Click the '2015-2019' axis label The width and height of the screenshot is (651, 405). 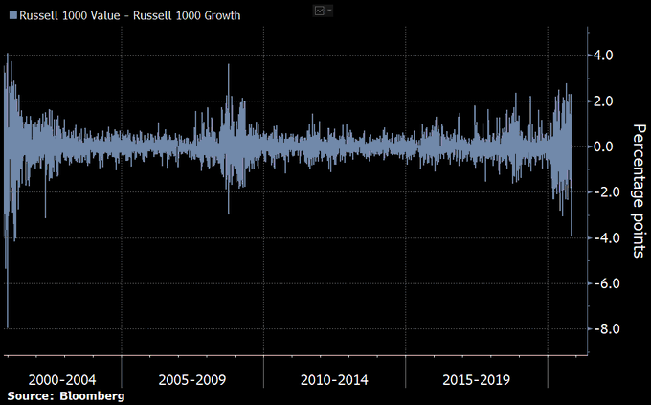coord(476,380)
